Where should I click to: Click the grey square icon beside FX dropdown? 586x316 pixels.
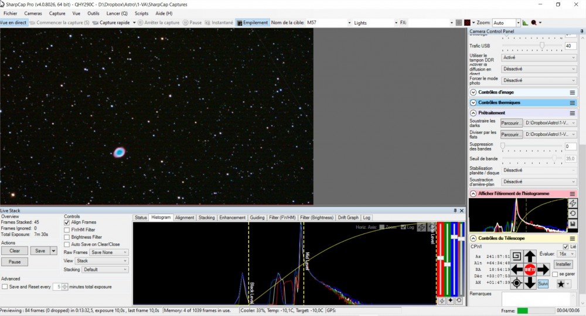tap(459, 23)
